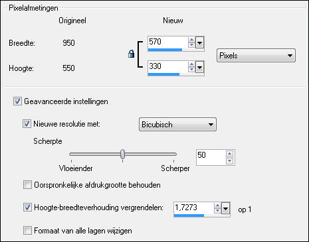Increase Scherpte value with up arrow
309x242 pixels.
coord(229,154)
